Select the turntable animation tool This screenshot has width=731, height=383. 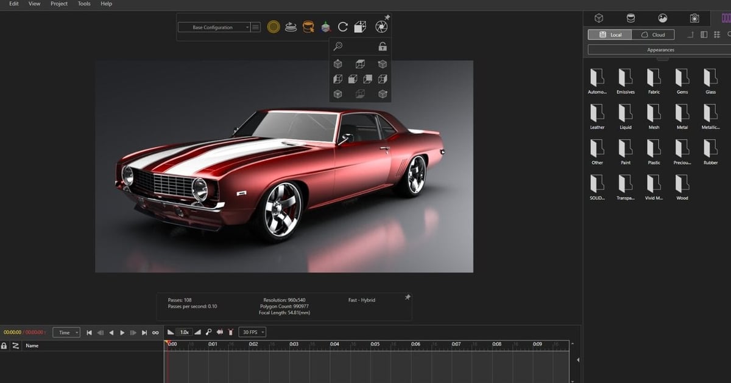point(291,27)
